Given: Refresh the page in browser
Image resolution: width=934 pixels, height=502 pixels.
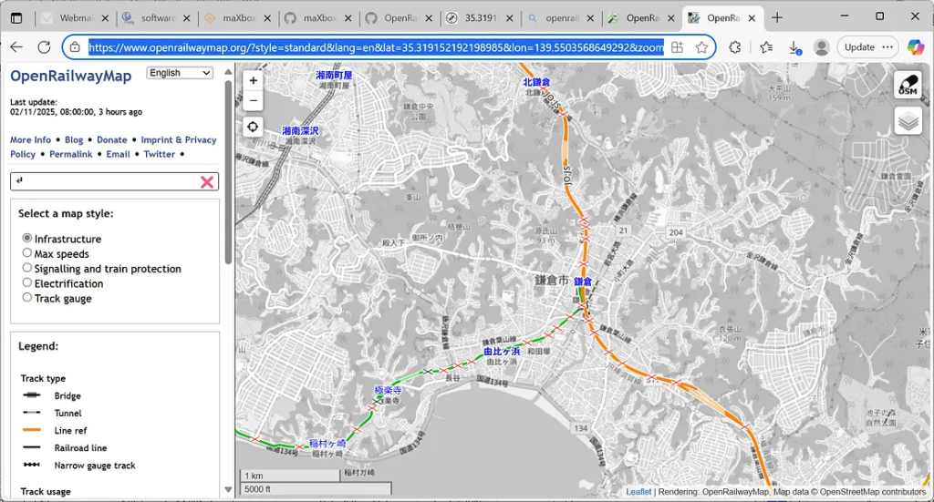Looking at the screenshot, I should 44,47.
